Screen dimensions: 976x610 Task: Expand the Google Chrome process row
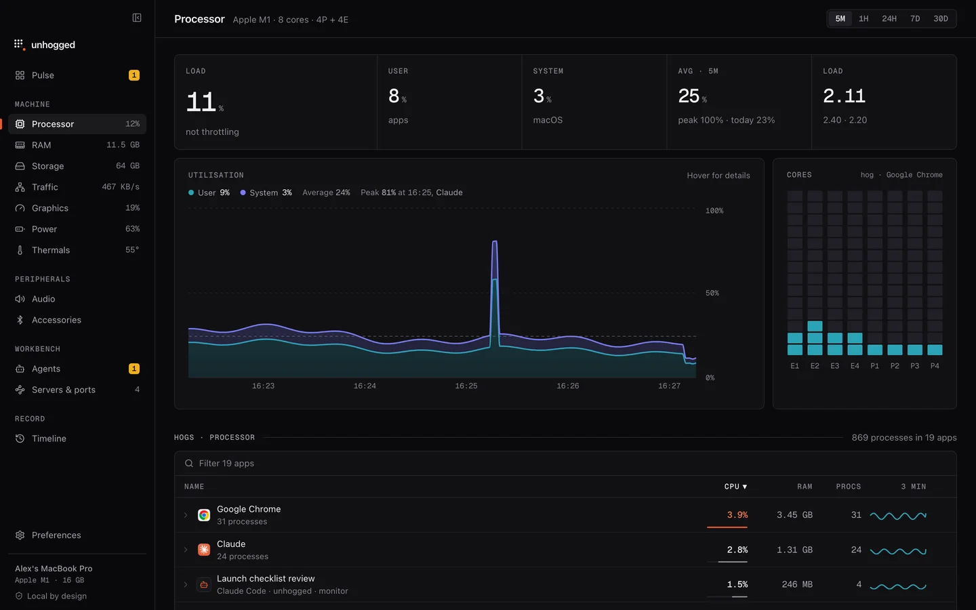tap(186, 515)
